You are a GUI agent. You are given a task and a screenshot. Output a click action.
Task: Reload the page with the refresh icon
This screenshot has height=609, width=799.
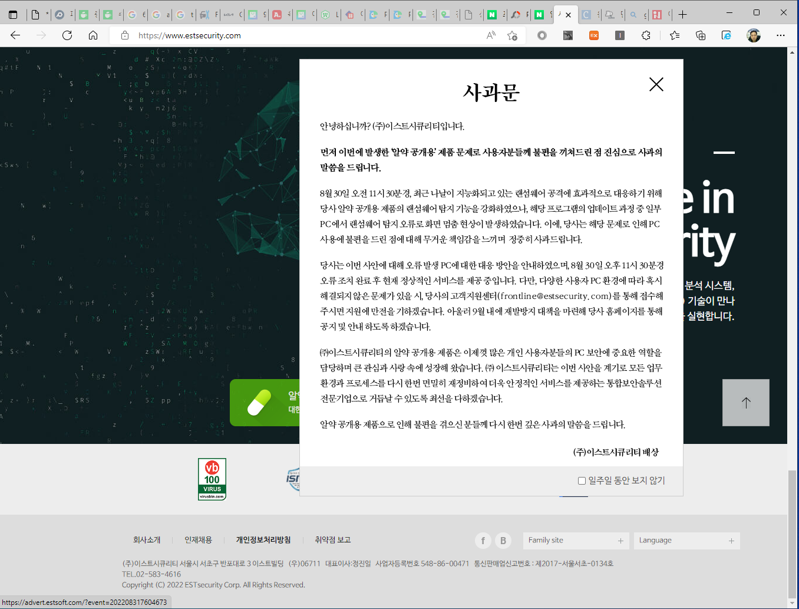click(x=67, y=35)
